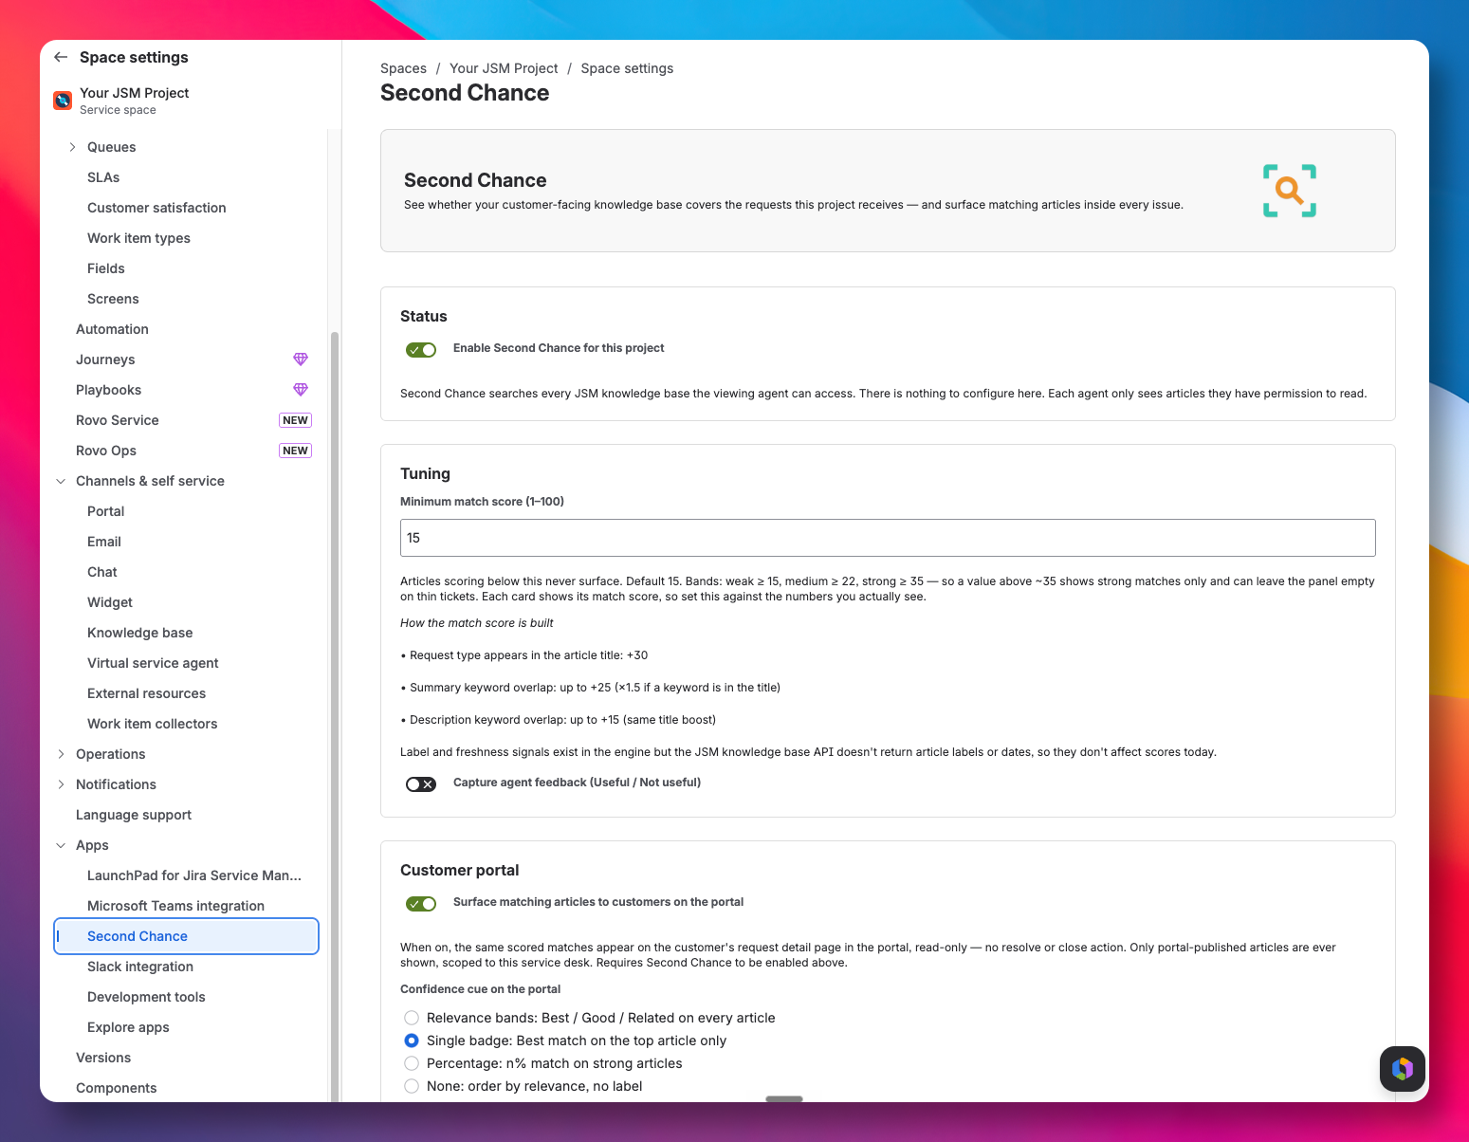Select Second Chance in Apps list
1469x1142 pixels.
(x=187, y=936)
